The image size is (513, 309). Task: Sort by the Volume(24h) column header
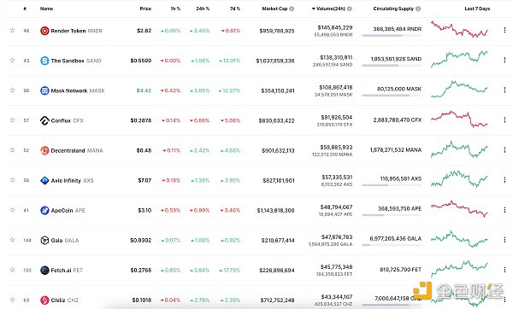[331, 9]
